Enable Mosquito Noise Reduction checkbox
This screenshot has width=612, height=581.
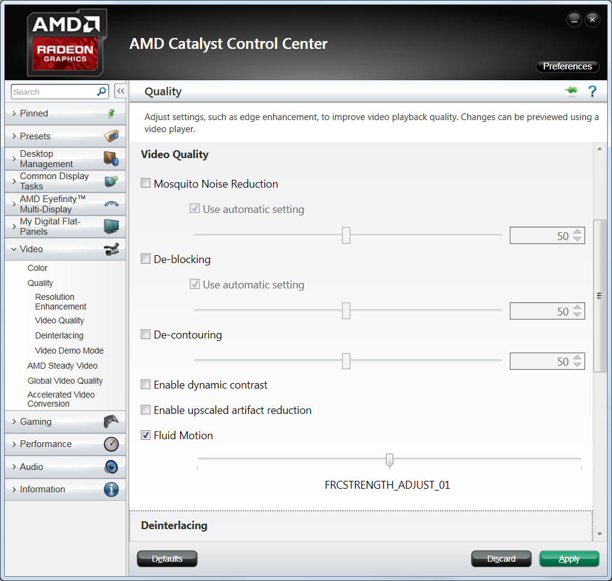pos(146,183)
